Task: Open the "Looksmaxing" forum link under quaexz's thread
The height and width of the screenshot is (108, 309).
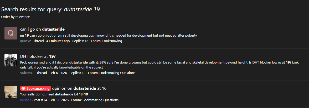Action: tap(112, 41)
